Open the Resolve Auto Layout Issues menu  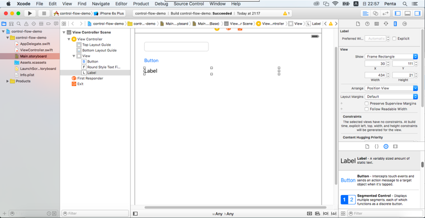click(x=334, y=214)
